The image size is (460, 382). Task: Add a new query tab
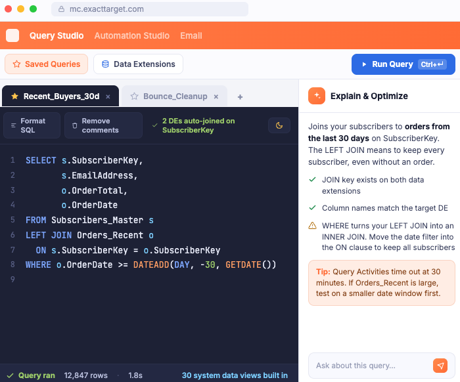[240, 97]
